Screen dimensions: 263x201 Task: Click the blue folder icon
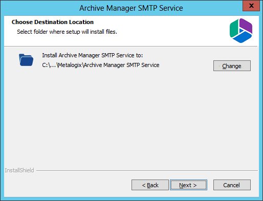pyautogui.click(x=26, y=60)
